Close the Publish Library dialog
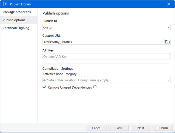The width and height of the screenshot is (175, 133). click(169, 4)
